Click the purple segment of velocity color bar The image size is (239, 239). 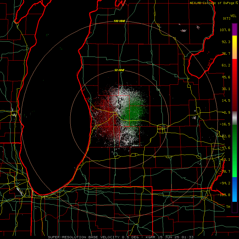pyautogui.click(x=234, y=29)
